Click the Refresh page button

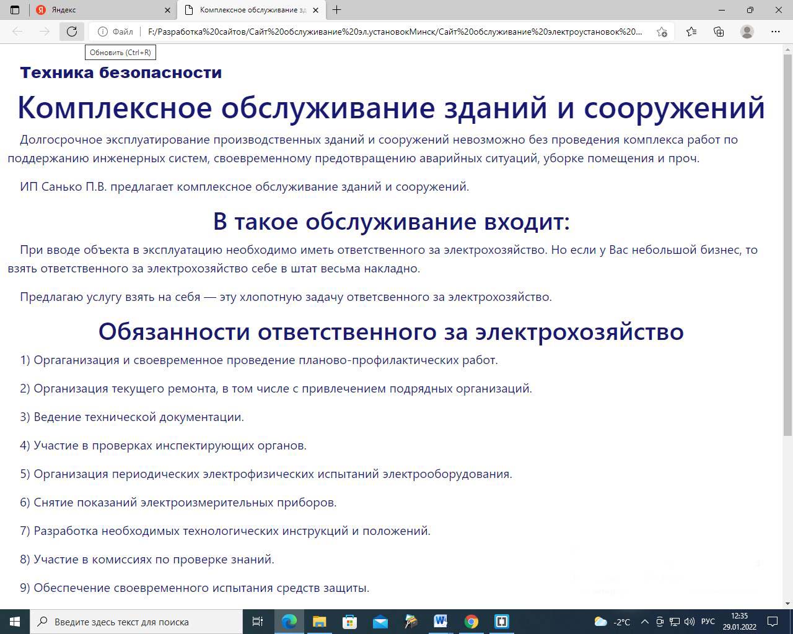point(72,32)
